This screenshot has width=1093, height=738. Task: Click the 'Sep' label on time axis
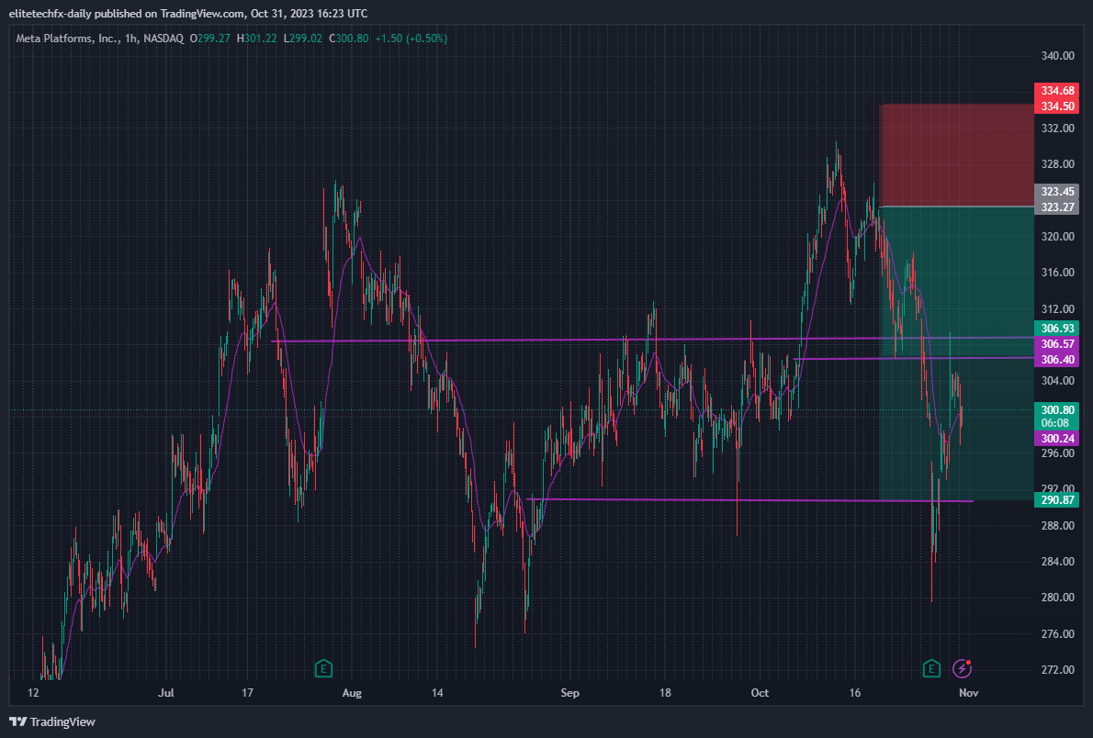click(569, 693)
